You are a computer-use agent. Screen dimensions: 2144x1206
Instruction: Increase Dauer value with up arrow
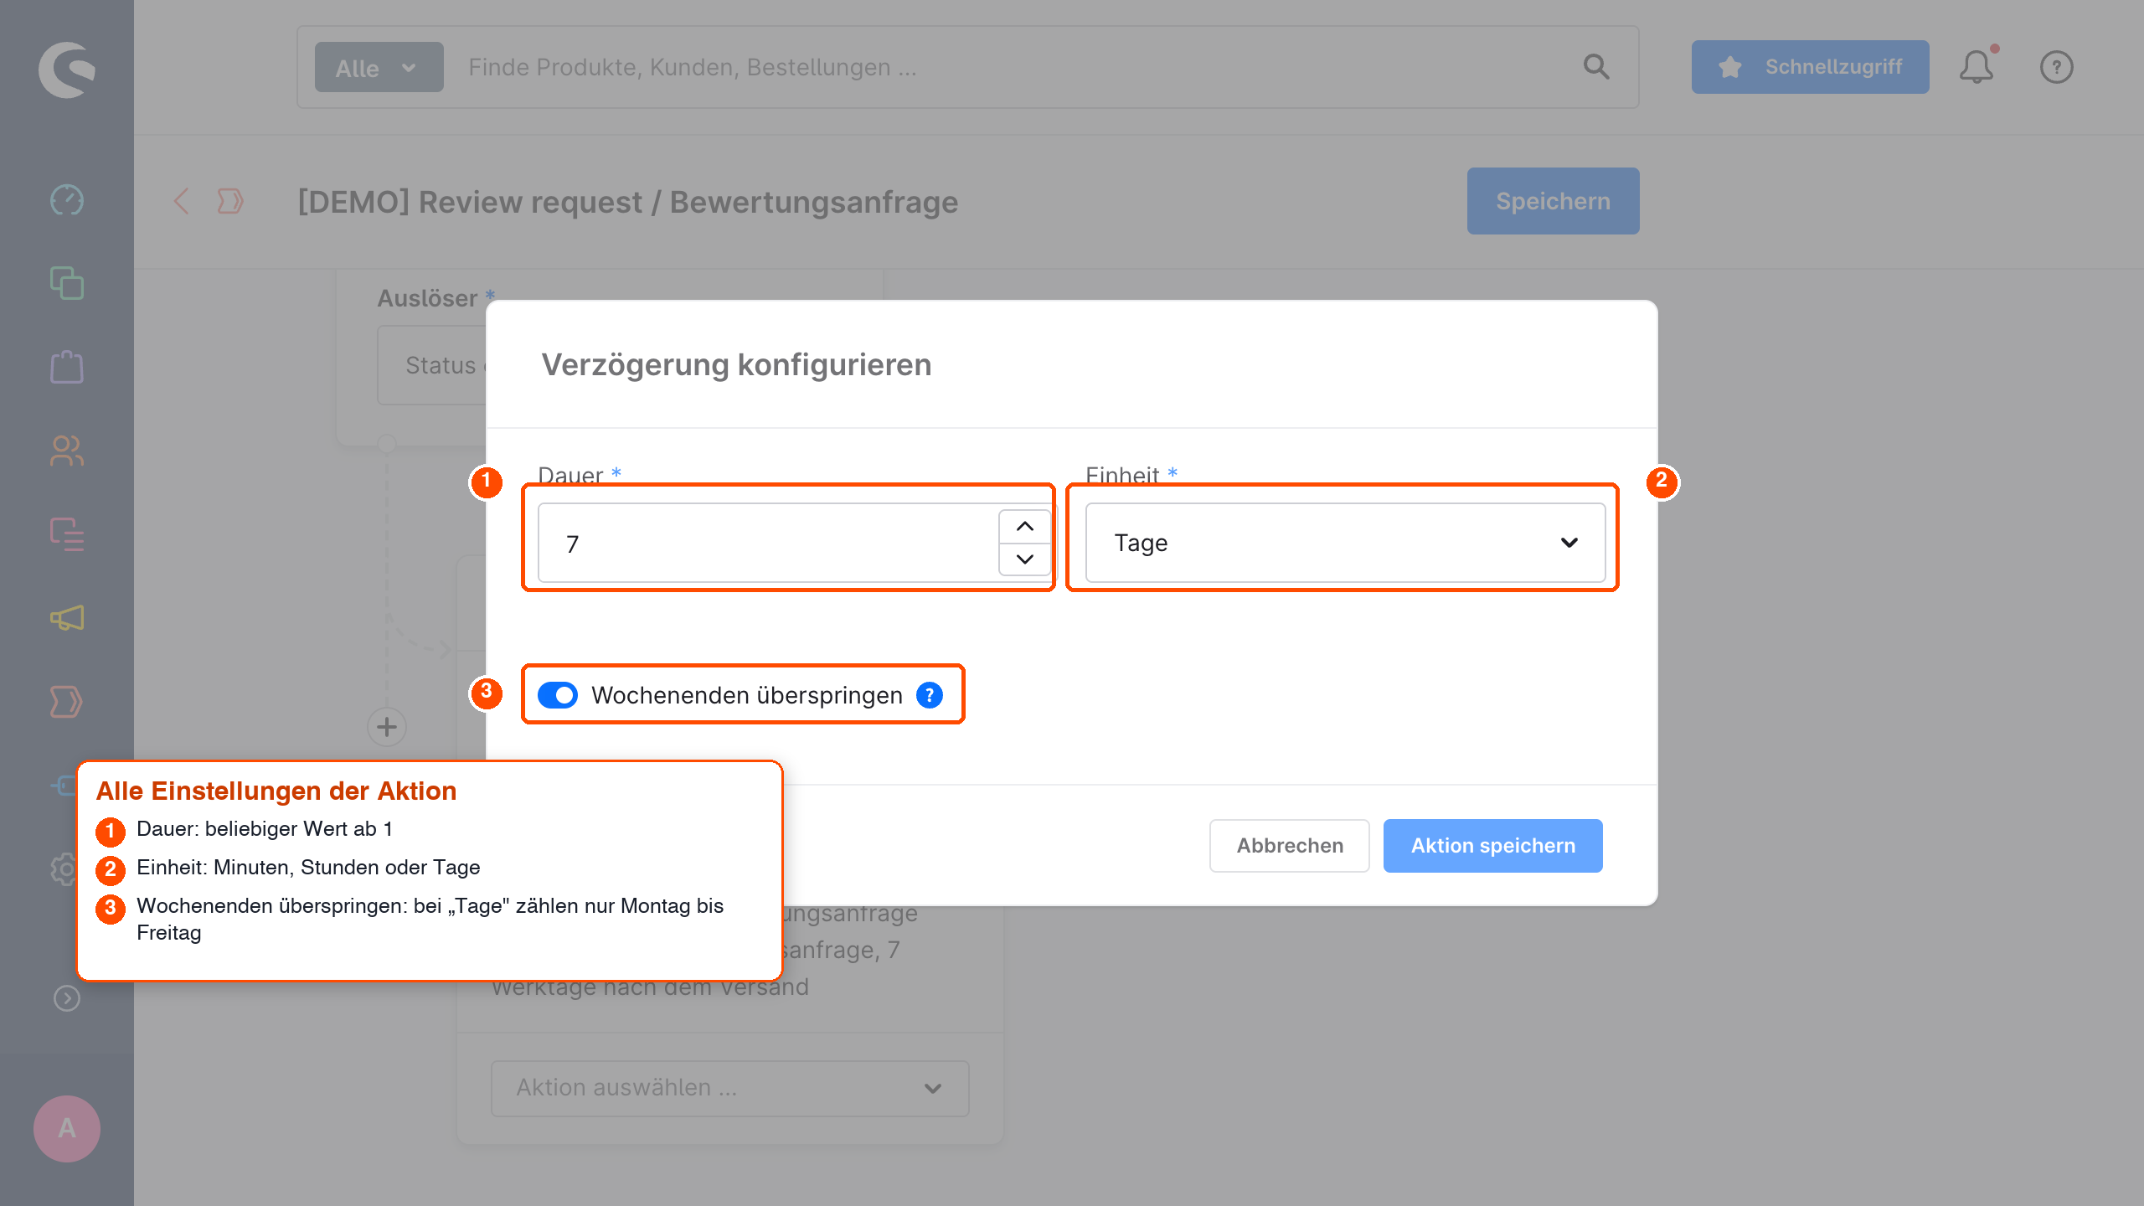pos(1025,526)
